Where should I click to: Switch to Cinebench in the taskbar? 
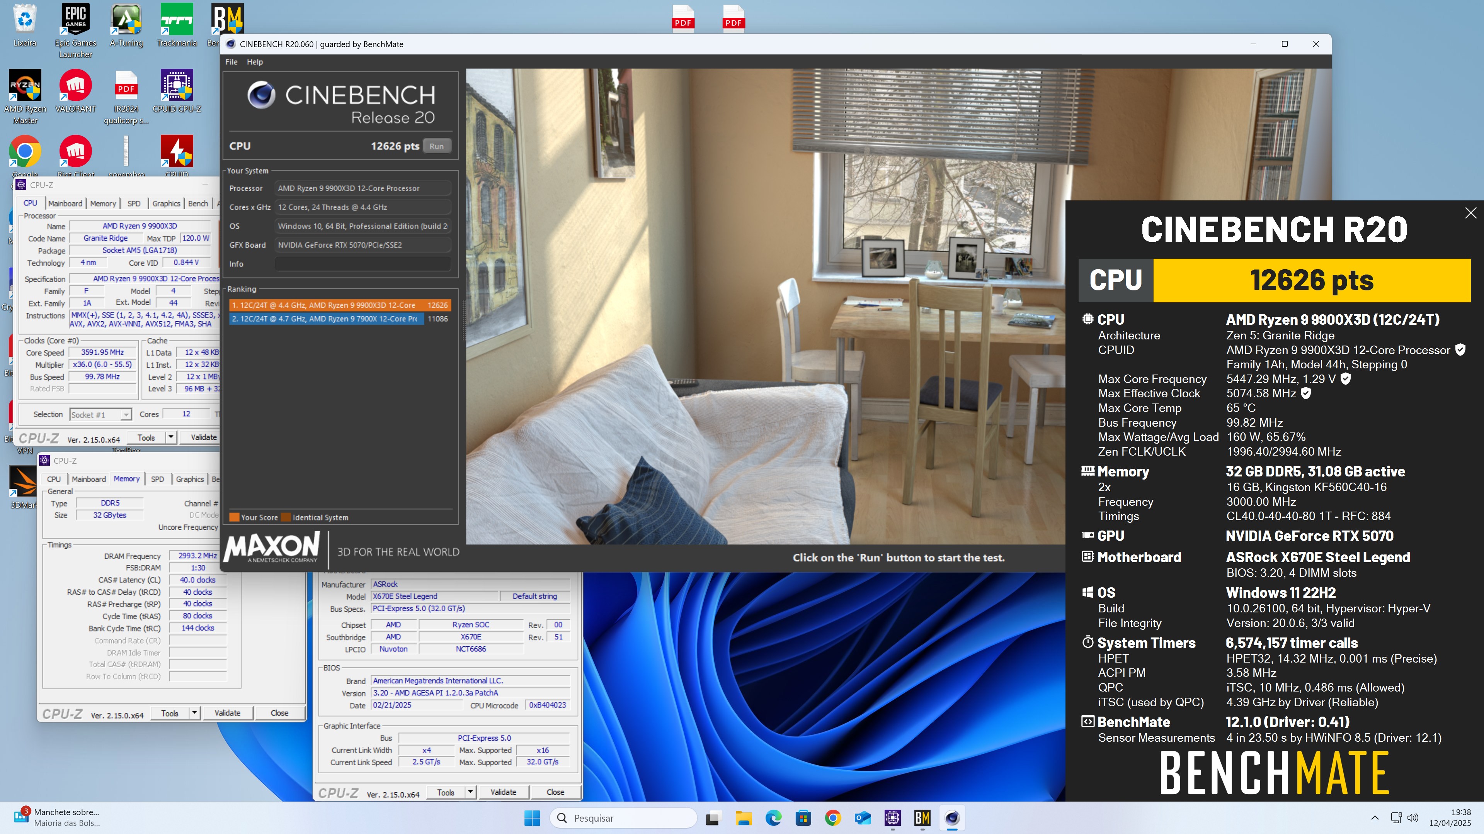click(x=952, y=817)
